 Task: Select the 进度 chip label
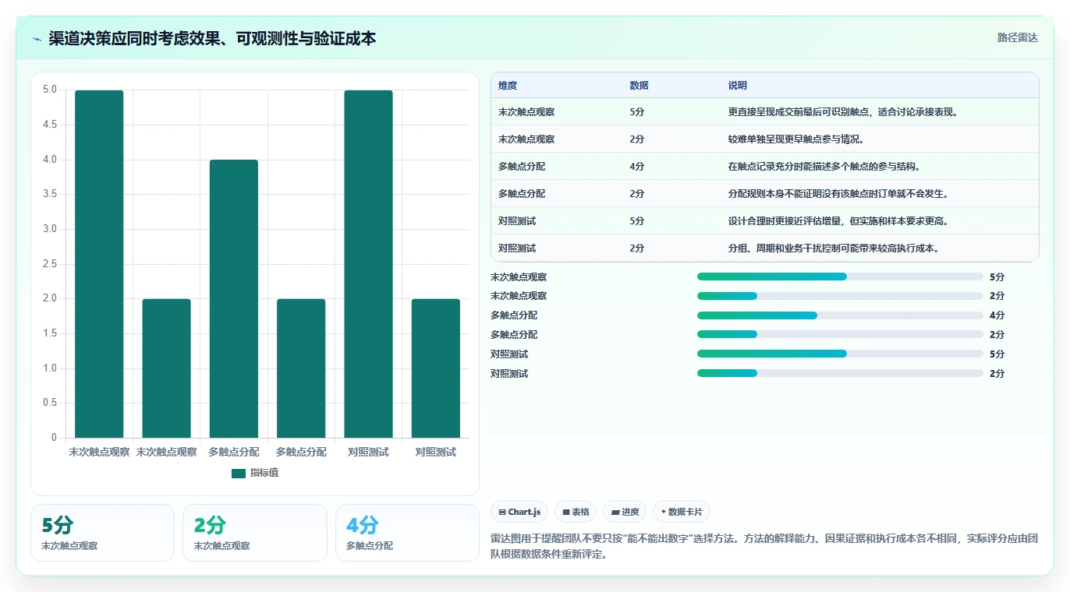(x=630, y=512)
